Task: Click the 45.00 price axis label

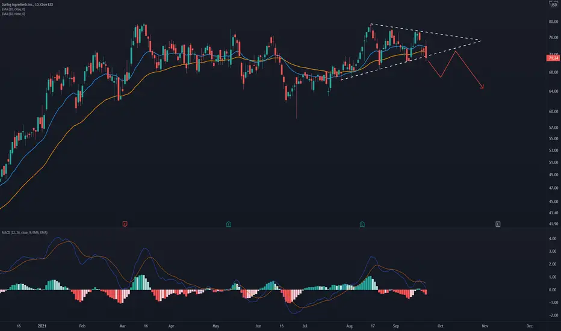Action: (554, 202)
